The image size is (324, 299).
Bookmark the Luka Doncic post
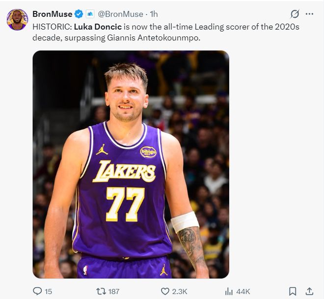(x=292, y=291)
